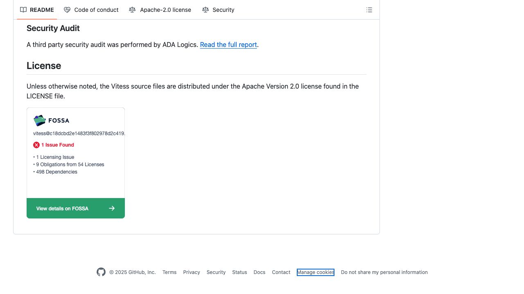524x294 pixels.
Task: Click View details on FOSSA button
Action: click(62, 208)
